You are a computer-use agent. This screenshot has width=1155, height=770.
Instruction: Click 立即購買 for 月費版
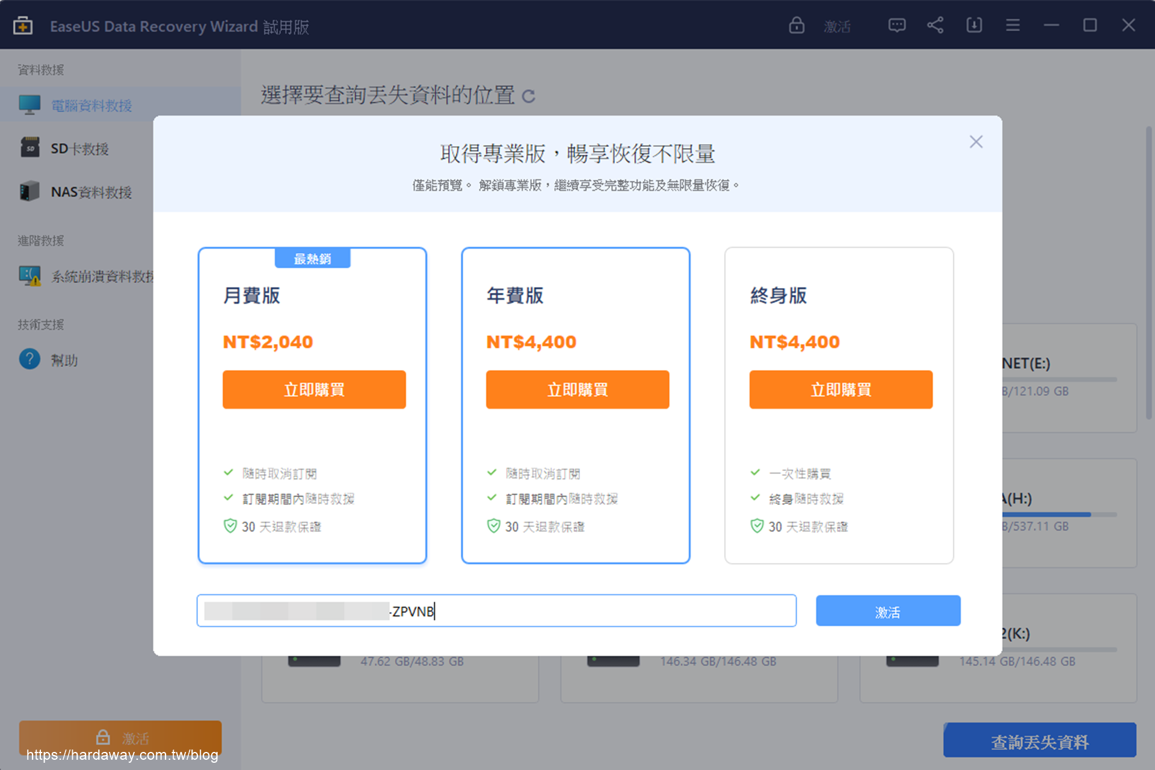tap(314, 390)
